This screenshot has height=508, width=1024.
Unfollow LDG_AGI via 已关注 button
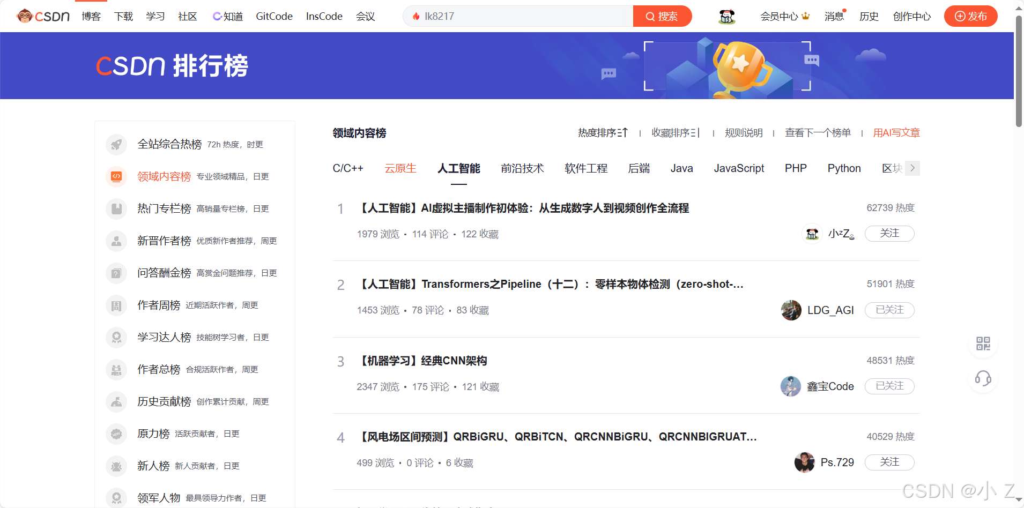pyautogui.click(x=889, y=310)
